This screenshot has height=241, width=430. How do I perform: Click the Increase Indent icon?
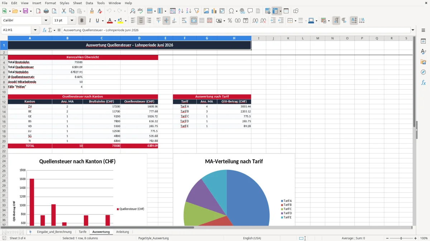(273, 21)
